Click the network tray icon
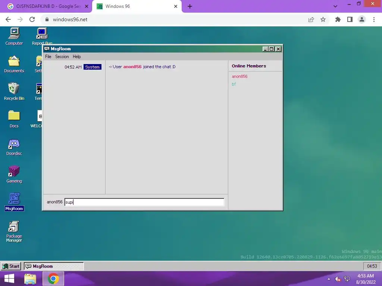The width and height of the screenshot is (382, 286). [x=347, y=279]
